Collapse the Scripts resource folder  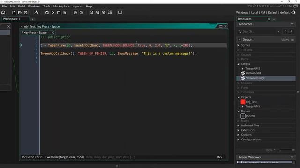[238, 64]
